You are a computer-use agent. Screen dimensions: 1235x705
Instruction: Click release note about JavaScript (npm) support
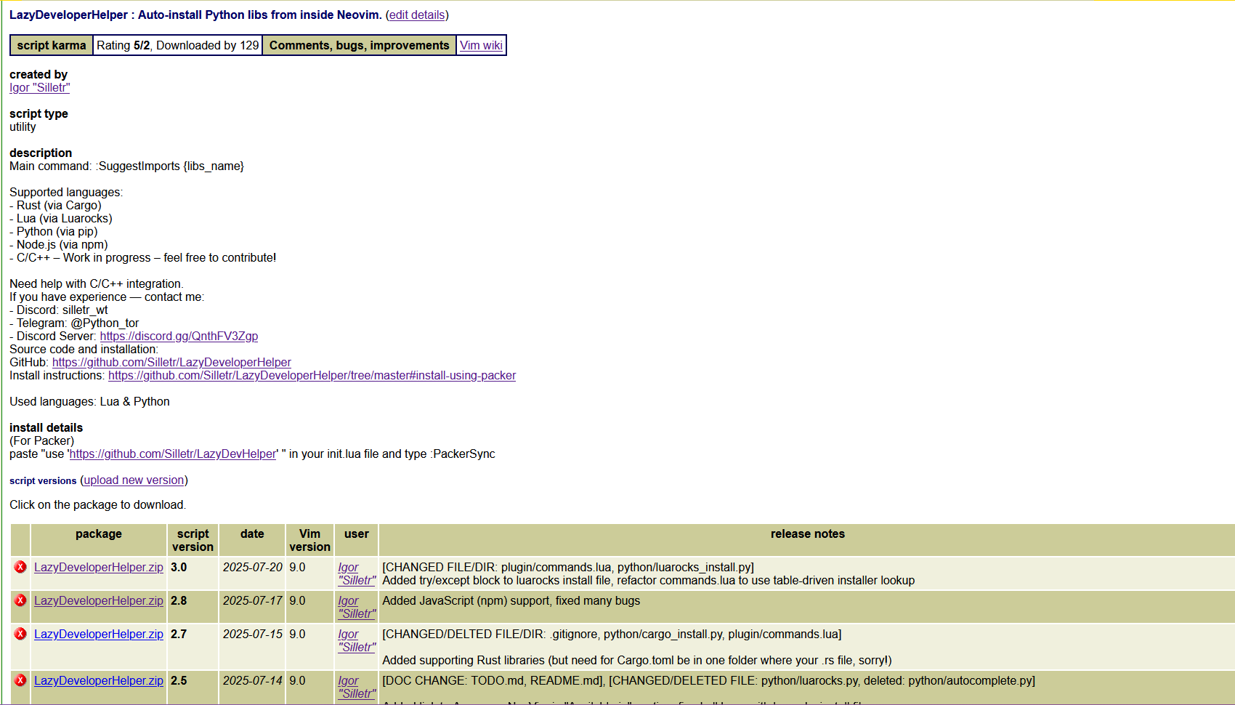(511, 600)
